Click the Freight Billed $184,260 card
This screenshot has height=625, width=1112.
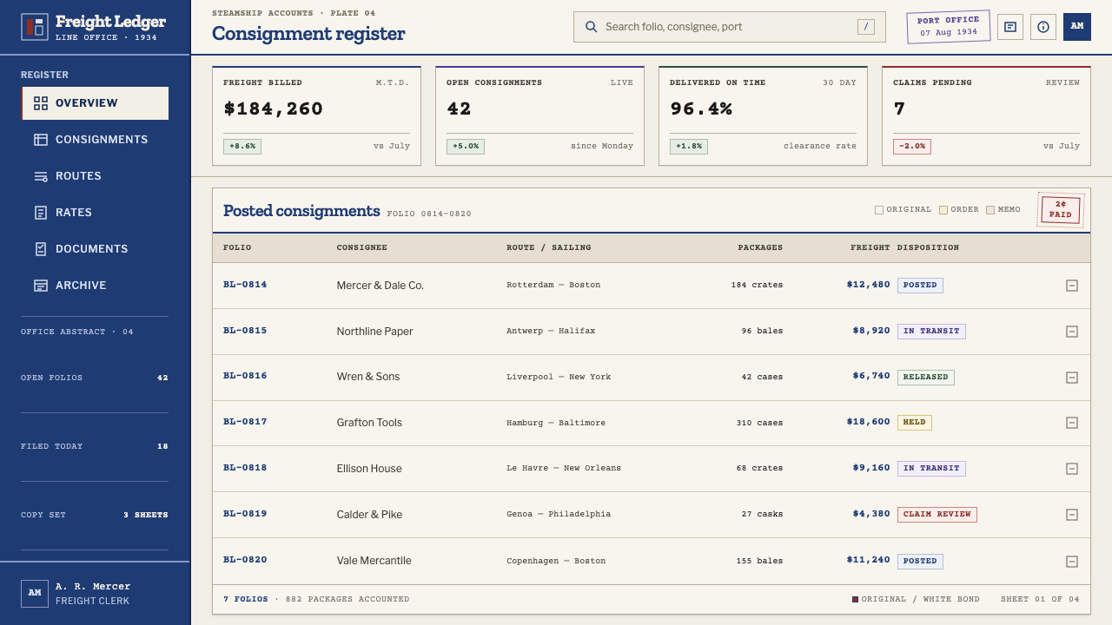[x=317, y=115]
